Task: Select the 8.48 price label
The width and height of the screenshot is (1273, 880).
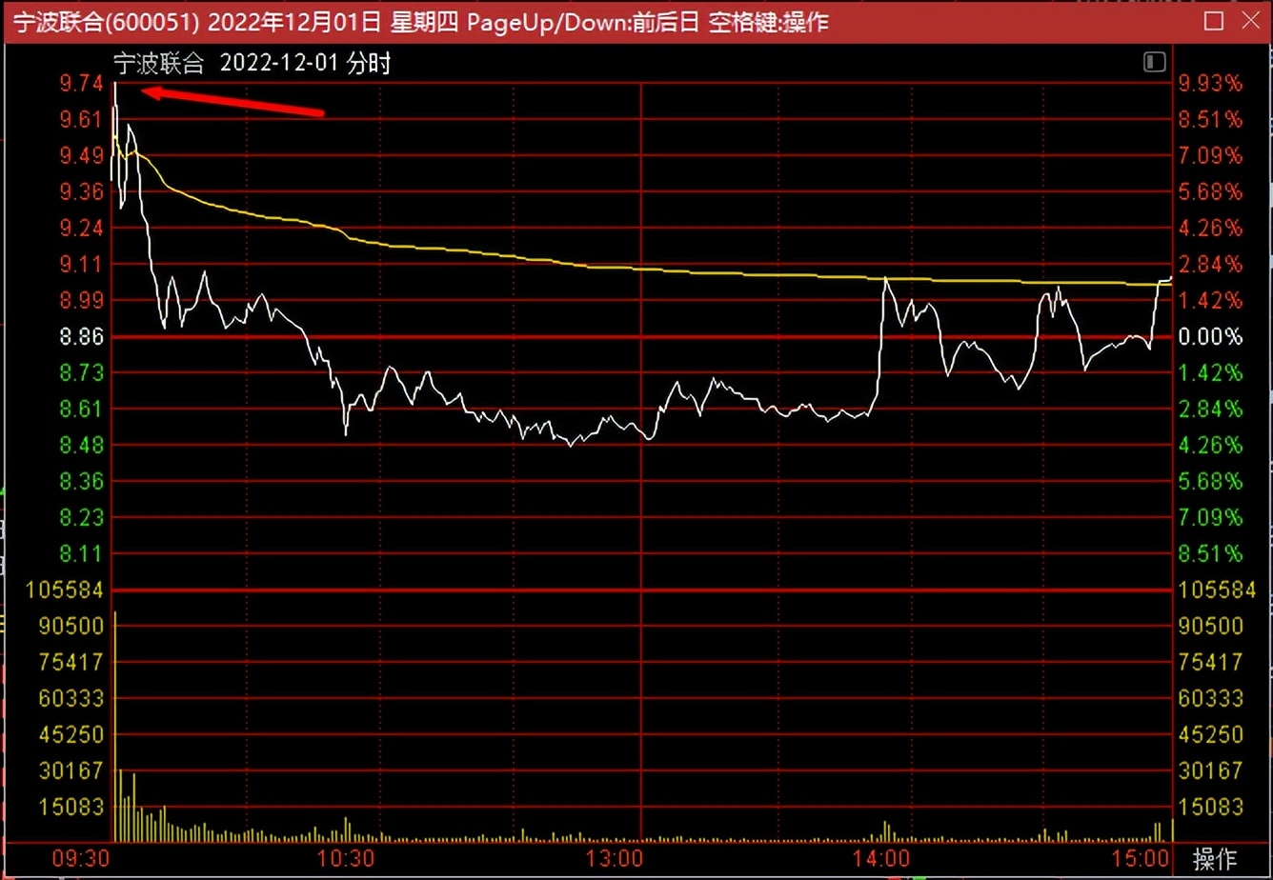Action: coord(80,445)
